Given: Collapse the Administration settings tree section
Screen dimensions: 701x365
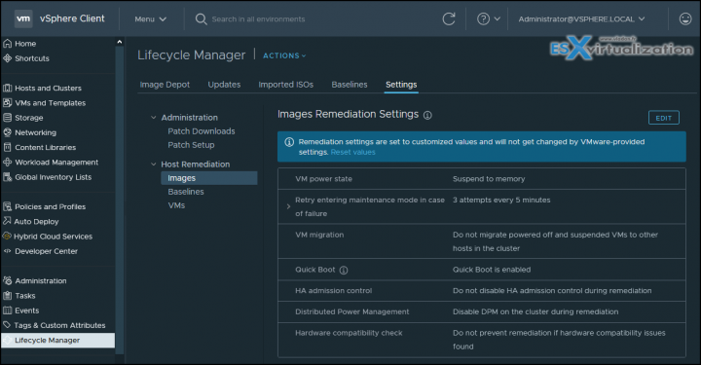Looking at the screenshot, I should (154, 118).
